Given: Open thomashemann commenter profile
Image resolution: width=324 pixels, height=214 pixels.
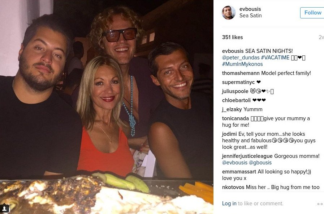Looking at the screenshot, I should coord(241,73).
